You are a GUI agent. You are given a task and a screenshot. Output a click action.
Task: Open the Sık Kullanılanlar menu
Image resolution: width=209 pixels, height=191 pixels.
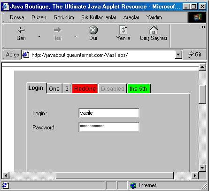tap(99, 17)
